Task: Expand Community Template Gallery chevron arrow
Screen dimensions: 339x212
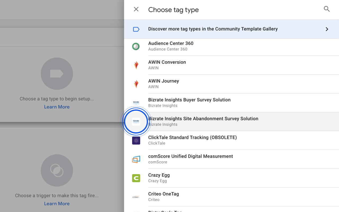Action: click(327, 29)
